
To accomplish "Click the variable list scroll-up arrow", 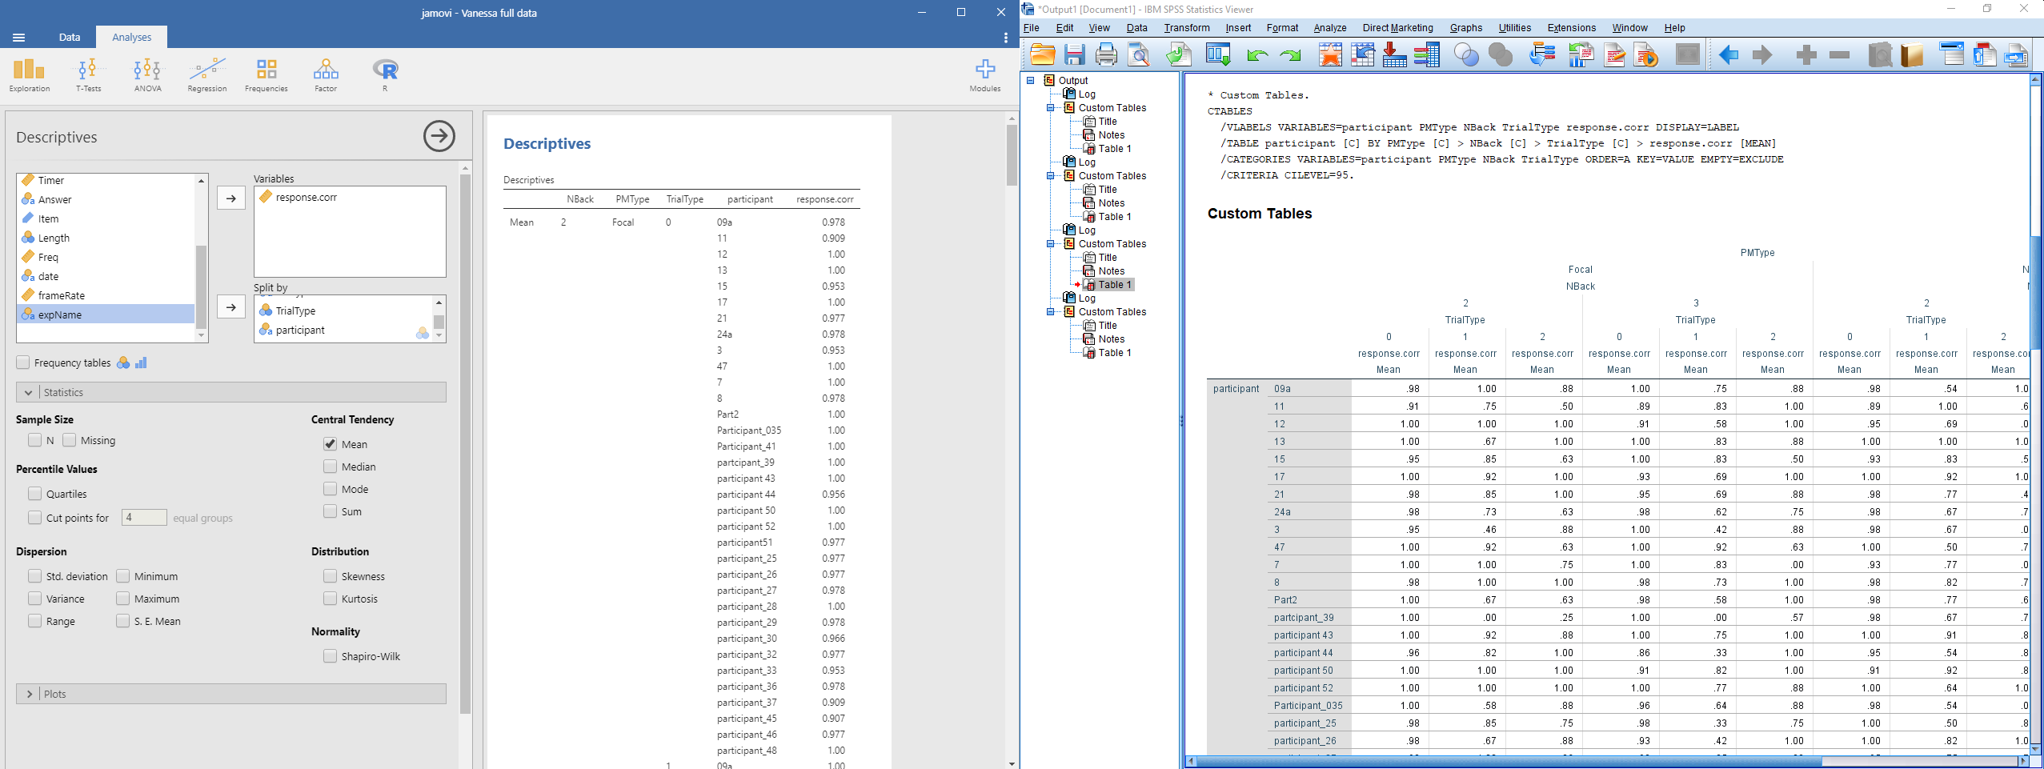I will click(201, 181).
